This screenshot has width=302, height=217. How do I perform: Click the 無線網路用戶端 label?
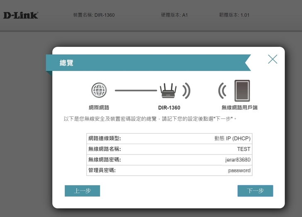pyautogui.click(x=239, y=107)
